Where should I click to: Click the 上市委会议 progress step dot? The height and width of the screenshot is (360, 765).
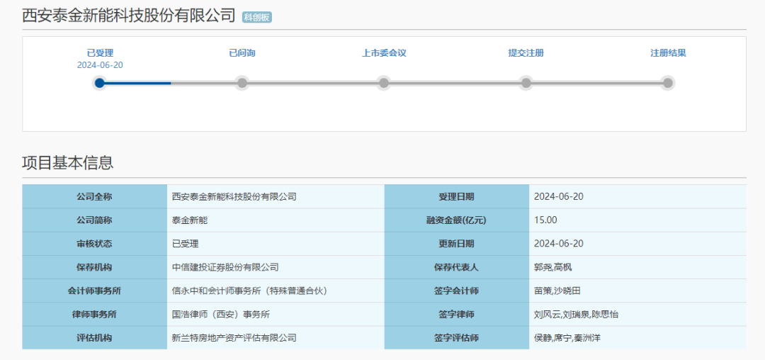[384, 83]
